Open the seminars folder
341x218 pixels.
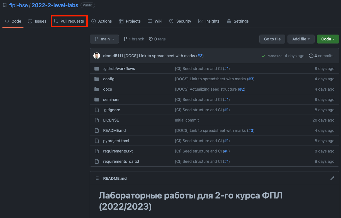pyautogui.click(x=111, y=100)
